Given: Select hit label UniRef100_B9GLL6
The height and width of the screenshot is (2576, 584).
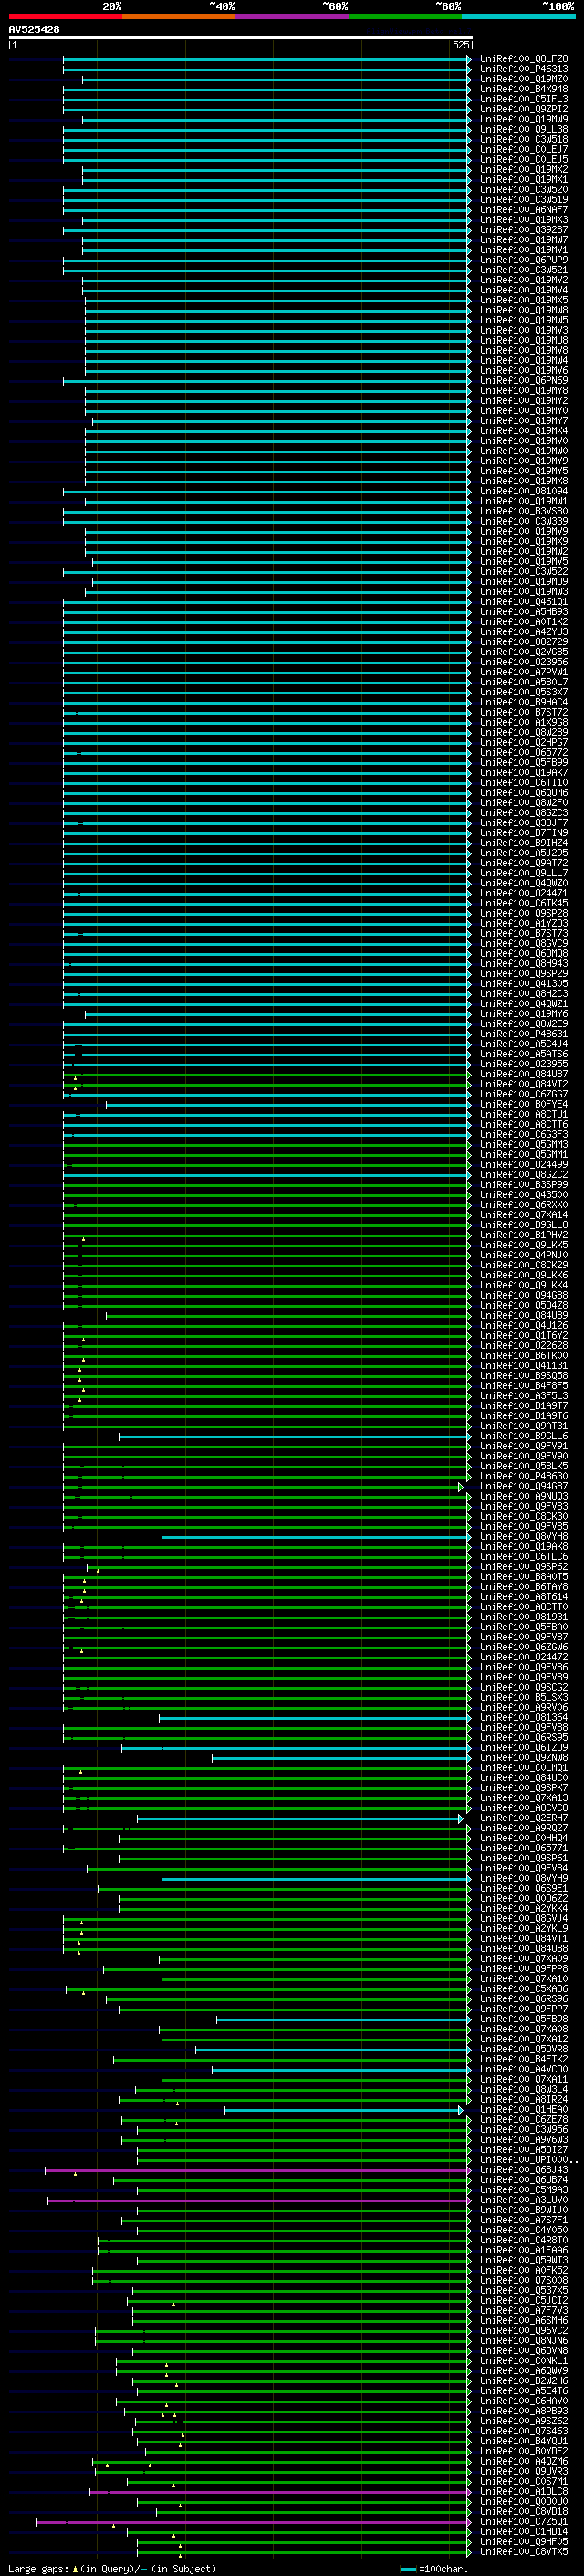Looking at the screenshot, I should point(524,1436).
